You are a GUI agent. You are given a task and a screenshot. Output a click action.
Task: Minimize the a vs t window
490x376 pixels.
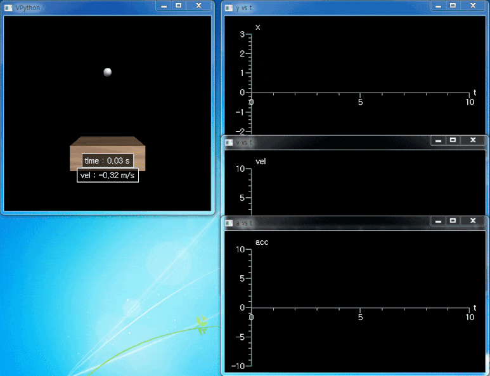click(x=439, y=221)
